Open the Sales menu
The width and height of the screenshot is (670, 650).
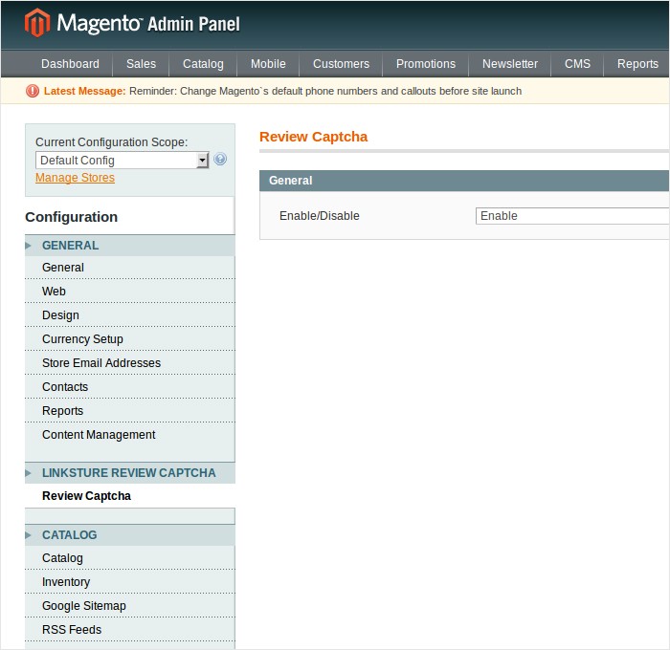pyautogui.click(x=141, y=64)
